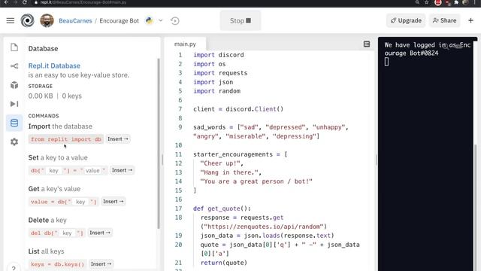Click the '0 keys' storage value
This screenshot has height=271, width=481.
pos(72,96)
